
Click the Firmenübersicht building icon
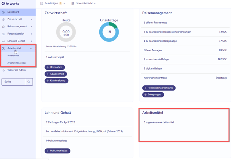[x=72, y=3]
